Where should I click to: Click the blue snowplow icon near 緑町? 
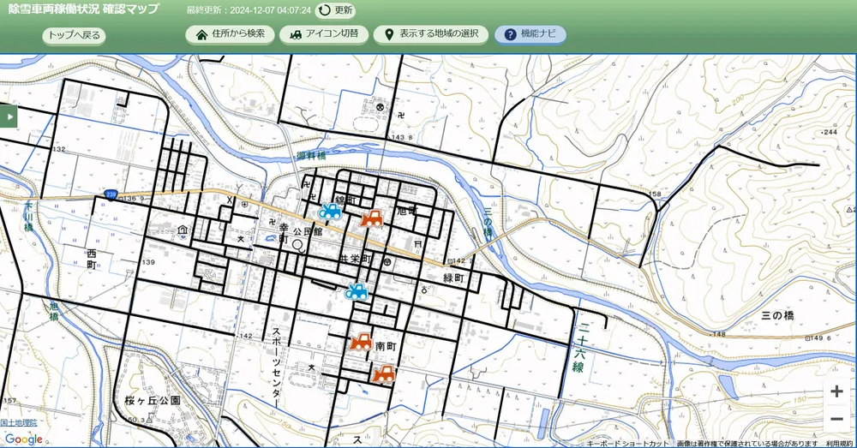(329, 212)
